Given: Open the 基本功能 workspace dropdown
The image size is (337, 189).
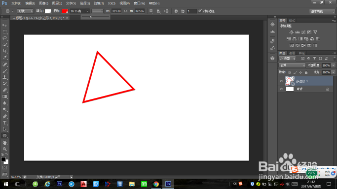Looking at the screenshot, I should pos(322,11).
